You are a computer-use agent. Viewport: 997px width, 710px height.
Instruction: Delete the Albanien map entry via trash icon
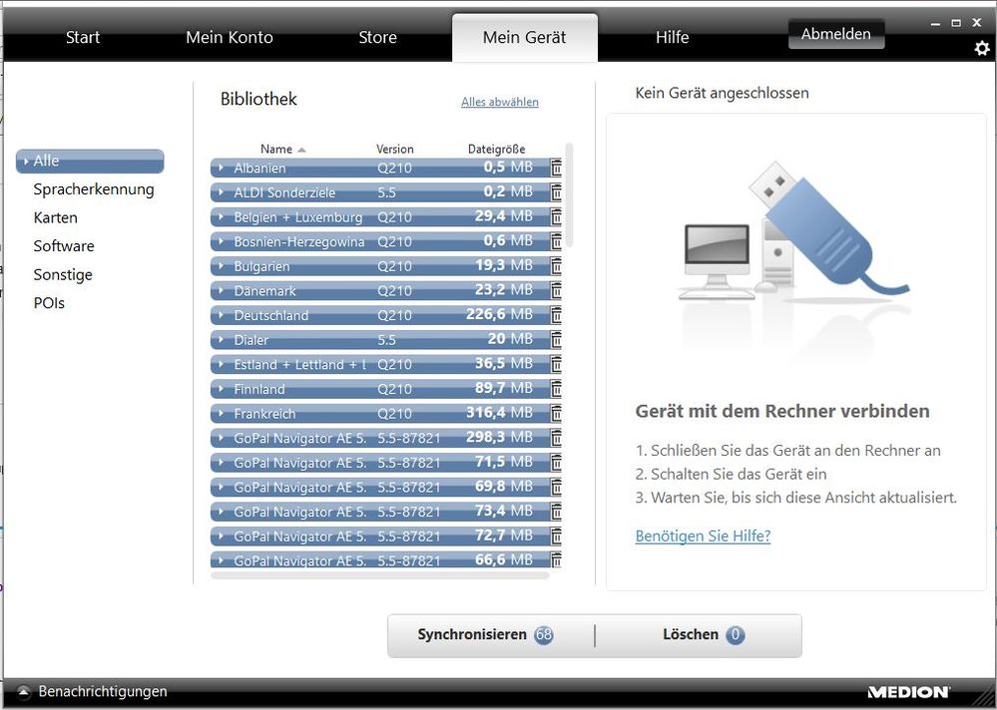[556, 168]
